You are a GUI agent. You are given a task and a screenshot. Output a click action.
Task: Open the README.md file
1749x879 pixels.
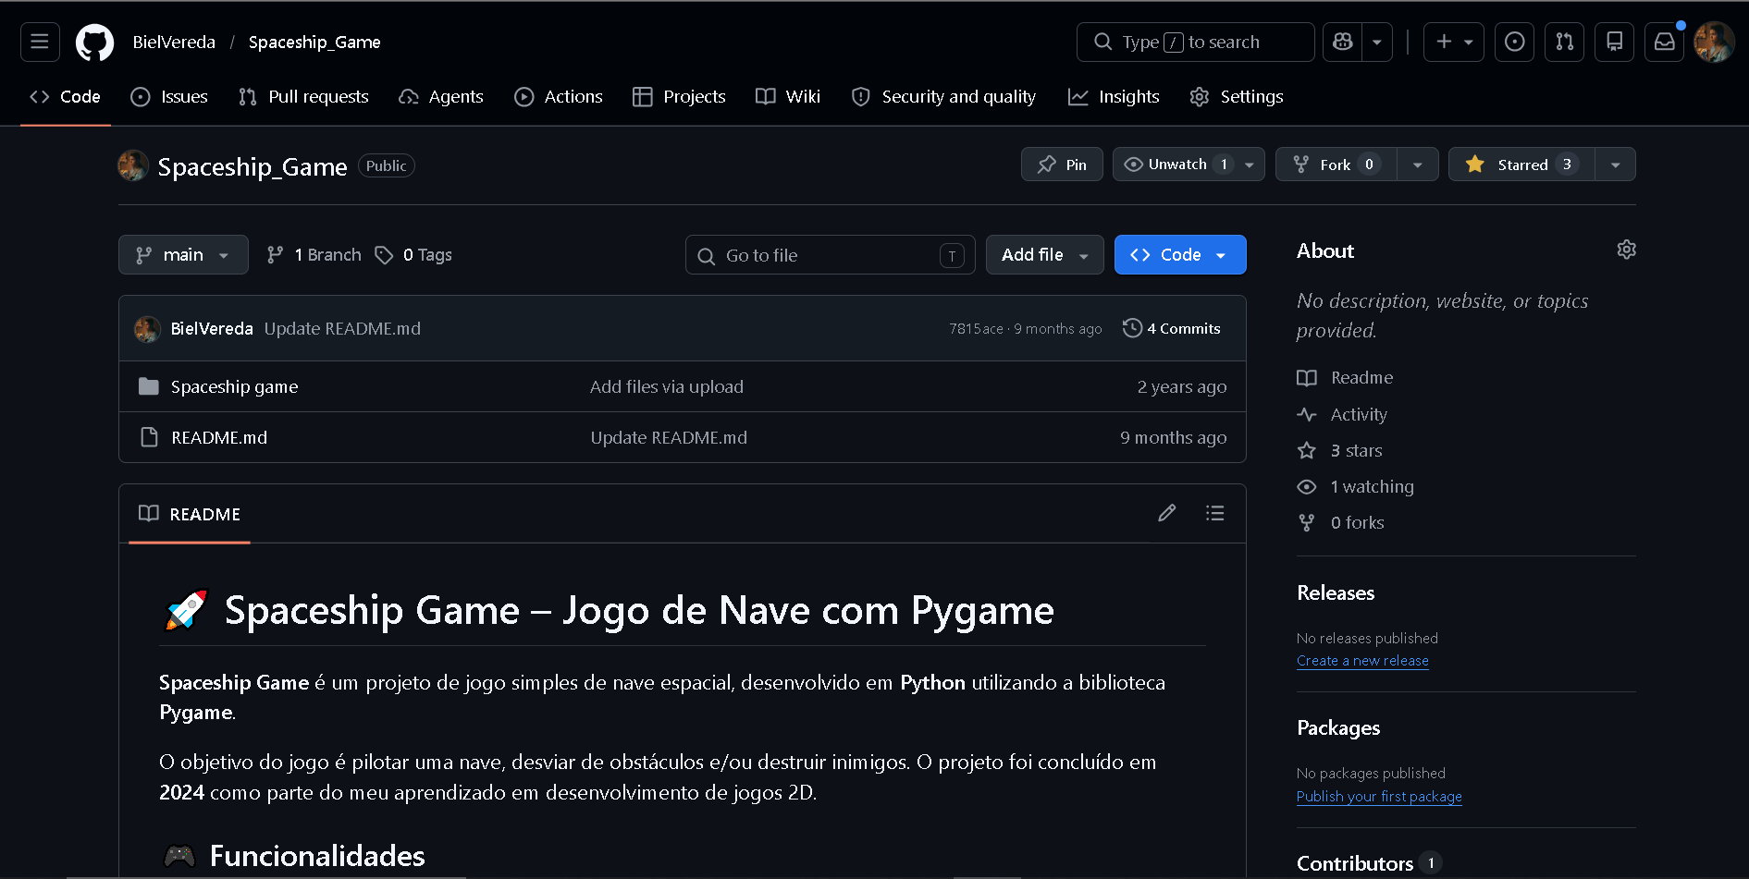pos(219,438)
